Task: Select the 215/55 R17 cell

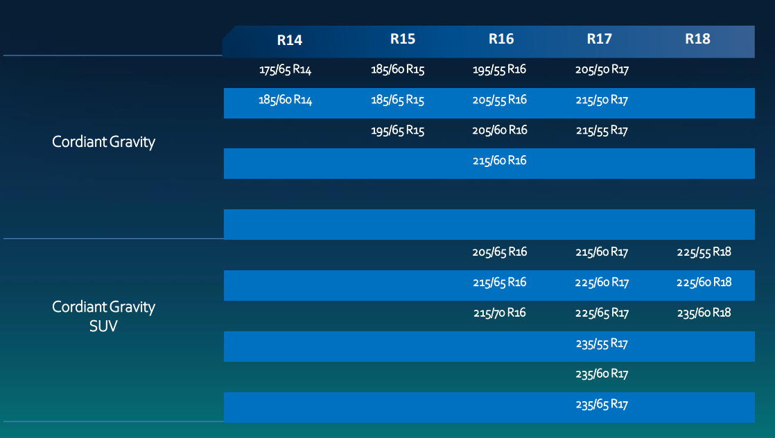Action: coord(602,130)
